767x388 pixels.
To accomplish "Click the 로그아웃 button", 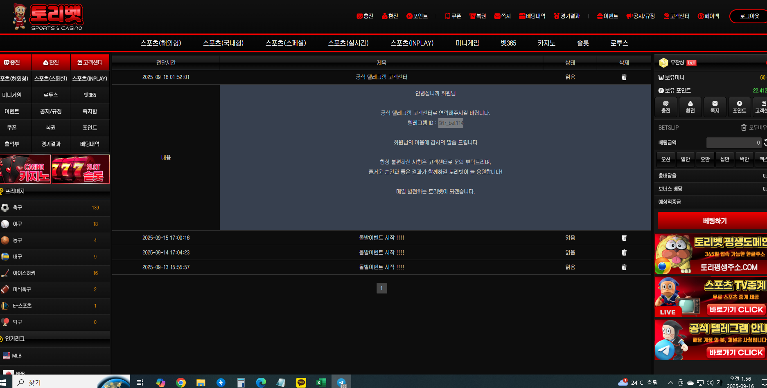I will (749, 16).
